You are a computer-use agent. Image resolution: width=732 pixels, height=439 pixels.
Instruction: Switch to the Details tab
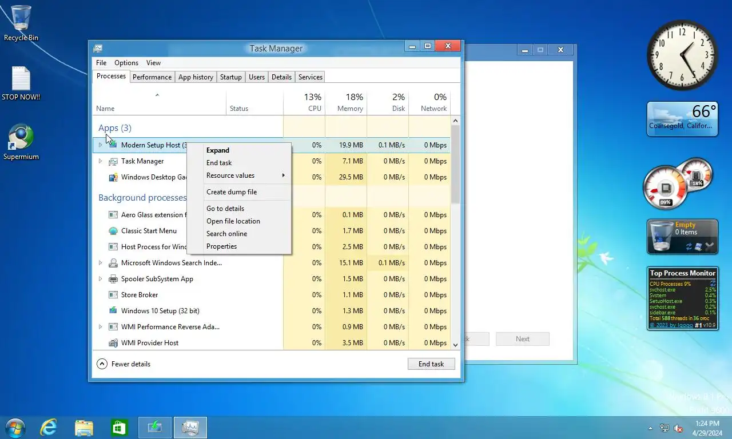click(281, 77)
